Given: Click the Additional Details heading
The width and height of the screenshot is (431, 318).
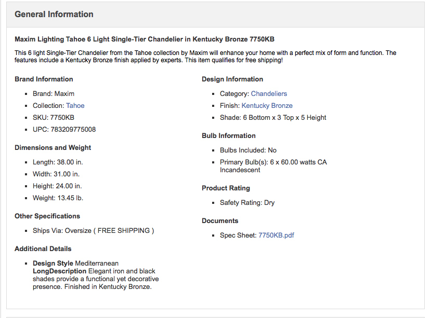Looking at the screenshot, I should click(43, 249).
